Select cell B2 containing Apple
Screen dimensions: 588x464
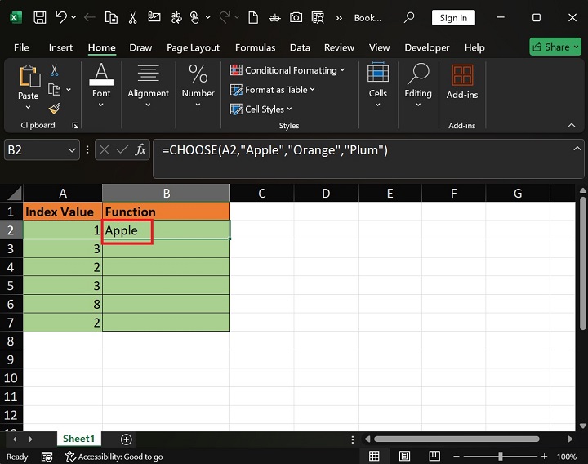(166, 230)
